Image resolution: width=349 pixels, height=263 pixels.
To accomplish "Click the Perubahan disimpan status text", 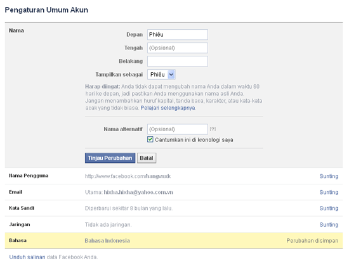I will pos(312,241).
